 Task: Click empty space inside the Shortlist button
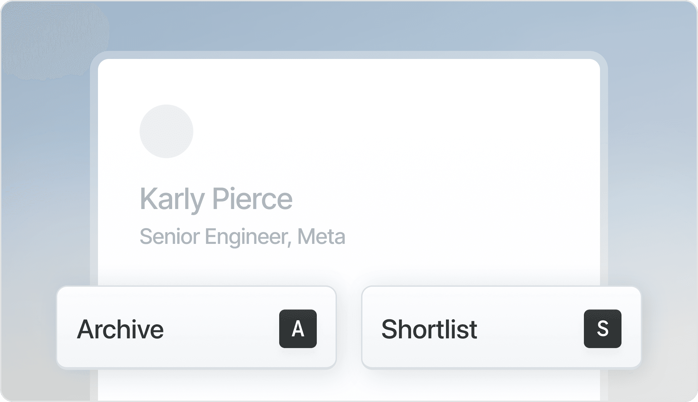point(530,329)
